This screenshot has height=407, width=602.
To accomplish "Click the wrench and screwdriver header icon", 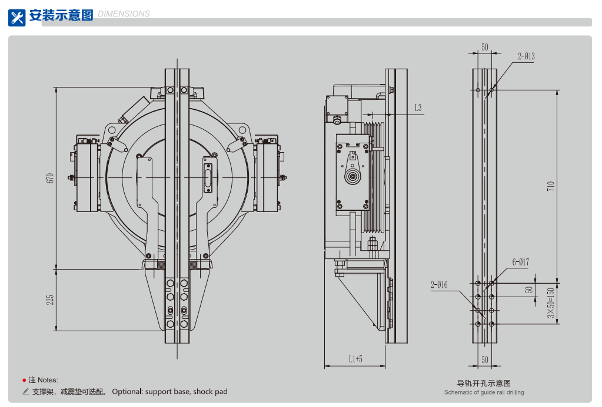I will click(x=17, y=17).
